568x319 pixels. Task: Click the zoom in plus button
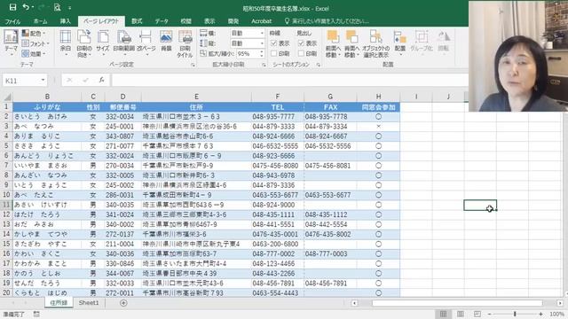(540, 314)
